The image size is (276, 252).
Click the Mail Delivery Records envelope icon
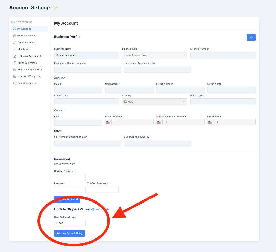(15, 70)
